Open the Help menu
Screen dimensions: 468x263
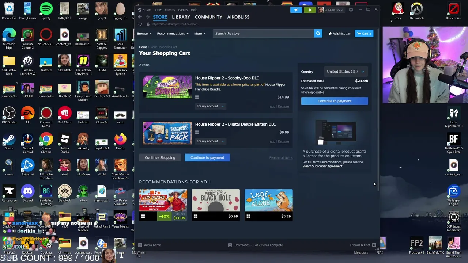click(194, 10)
